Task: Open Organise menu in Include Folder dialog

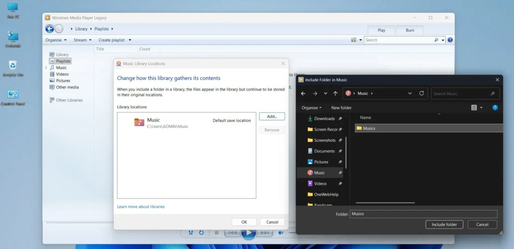Action: tap(311, 108)
